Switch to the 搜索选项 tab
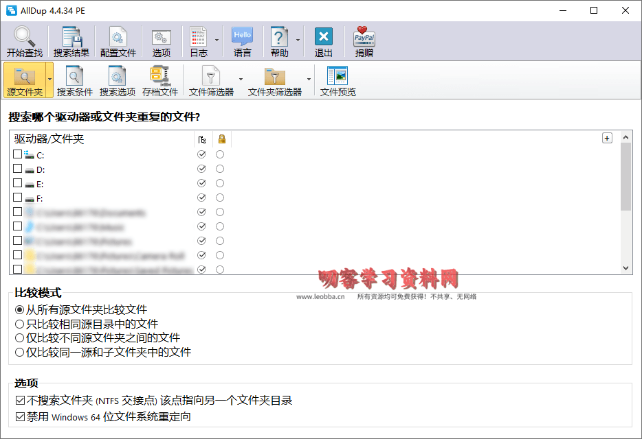 118,80
